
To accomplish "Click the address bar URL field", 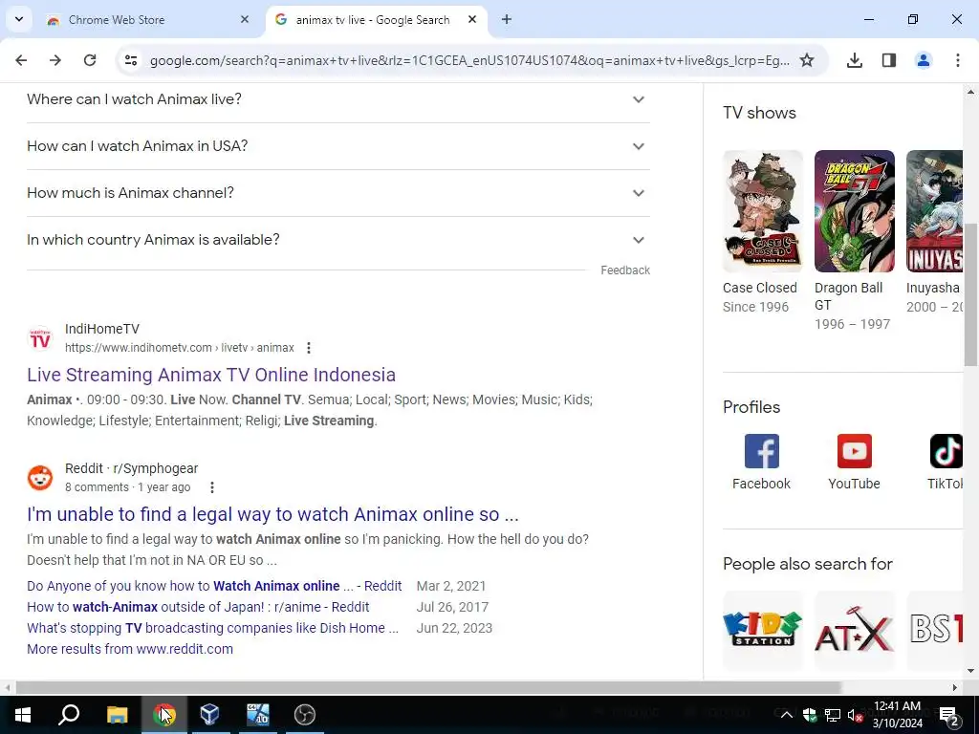I will [469, 60].
